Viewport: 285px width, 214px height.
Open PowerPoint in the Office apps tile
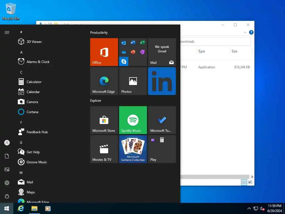pyautogui.click(x=133, y=52)
